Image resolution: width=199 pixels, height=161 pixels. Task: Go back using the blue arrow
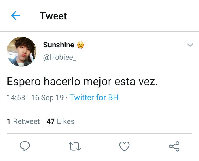pyautogui.click(x=15, y=15)
